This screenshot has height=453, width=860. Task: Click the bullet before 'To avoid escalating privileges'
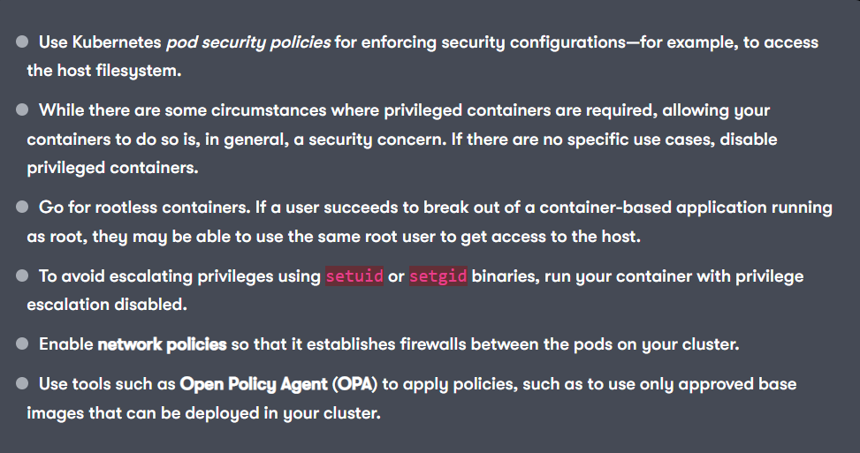point(22,276)
